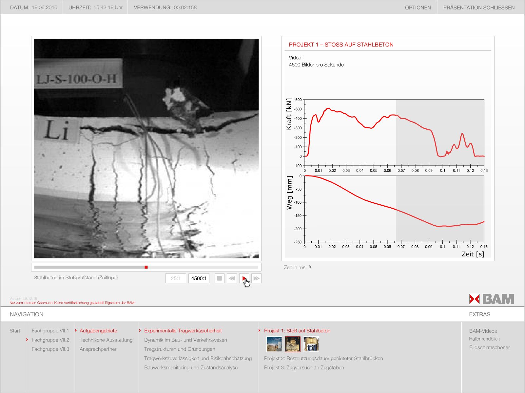This screenshot has width=525, height=393.
Task: Click PRÄSENTATION SCHLIESSEN to close presentation
Action: [479, 8]
